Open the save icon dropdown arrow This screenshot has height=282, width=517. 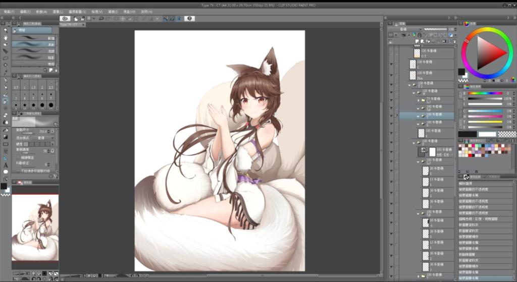coord(93,19)
